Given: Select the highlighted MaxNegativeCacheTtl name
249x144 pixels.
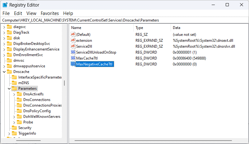Looking at the screenshot, I should [95, 64].
